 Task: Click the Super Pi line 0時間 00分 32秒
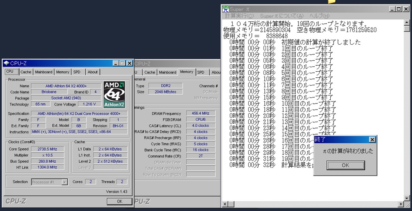[x=252, y=165]
